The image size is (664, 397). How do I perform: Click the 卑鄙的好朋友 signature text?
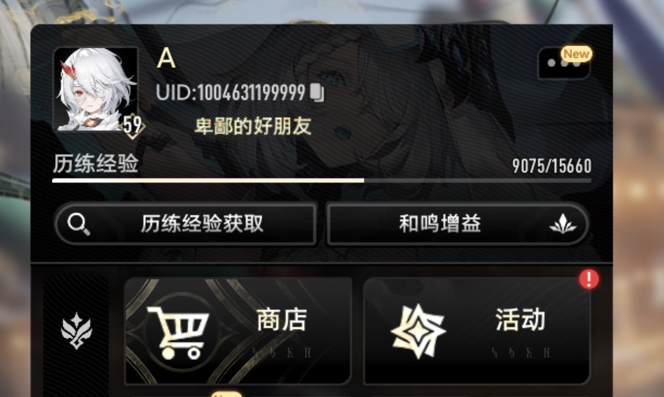(253, 127)
